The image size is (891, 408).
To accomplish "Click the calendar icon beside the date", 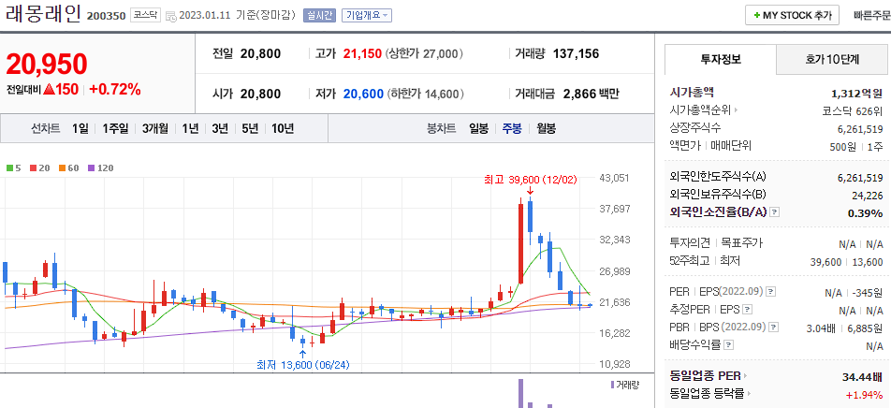I will pos(170,16).
